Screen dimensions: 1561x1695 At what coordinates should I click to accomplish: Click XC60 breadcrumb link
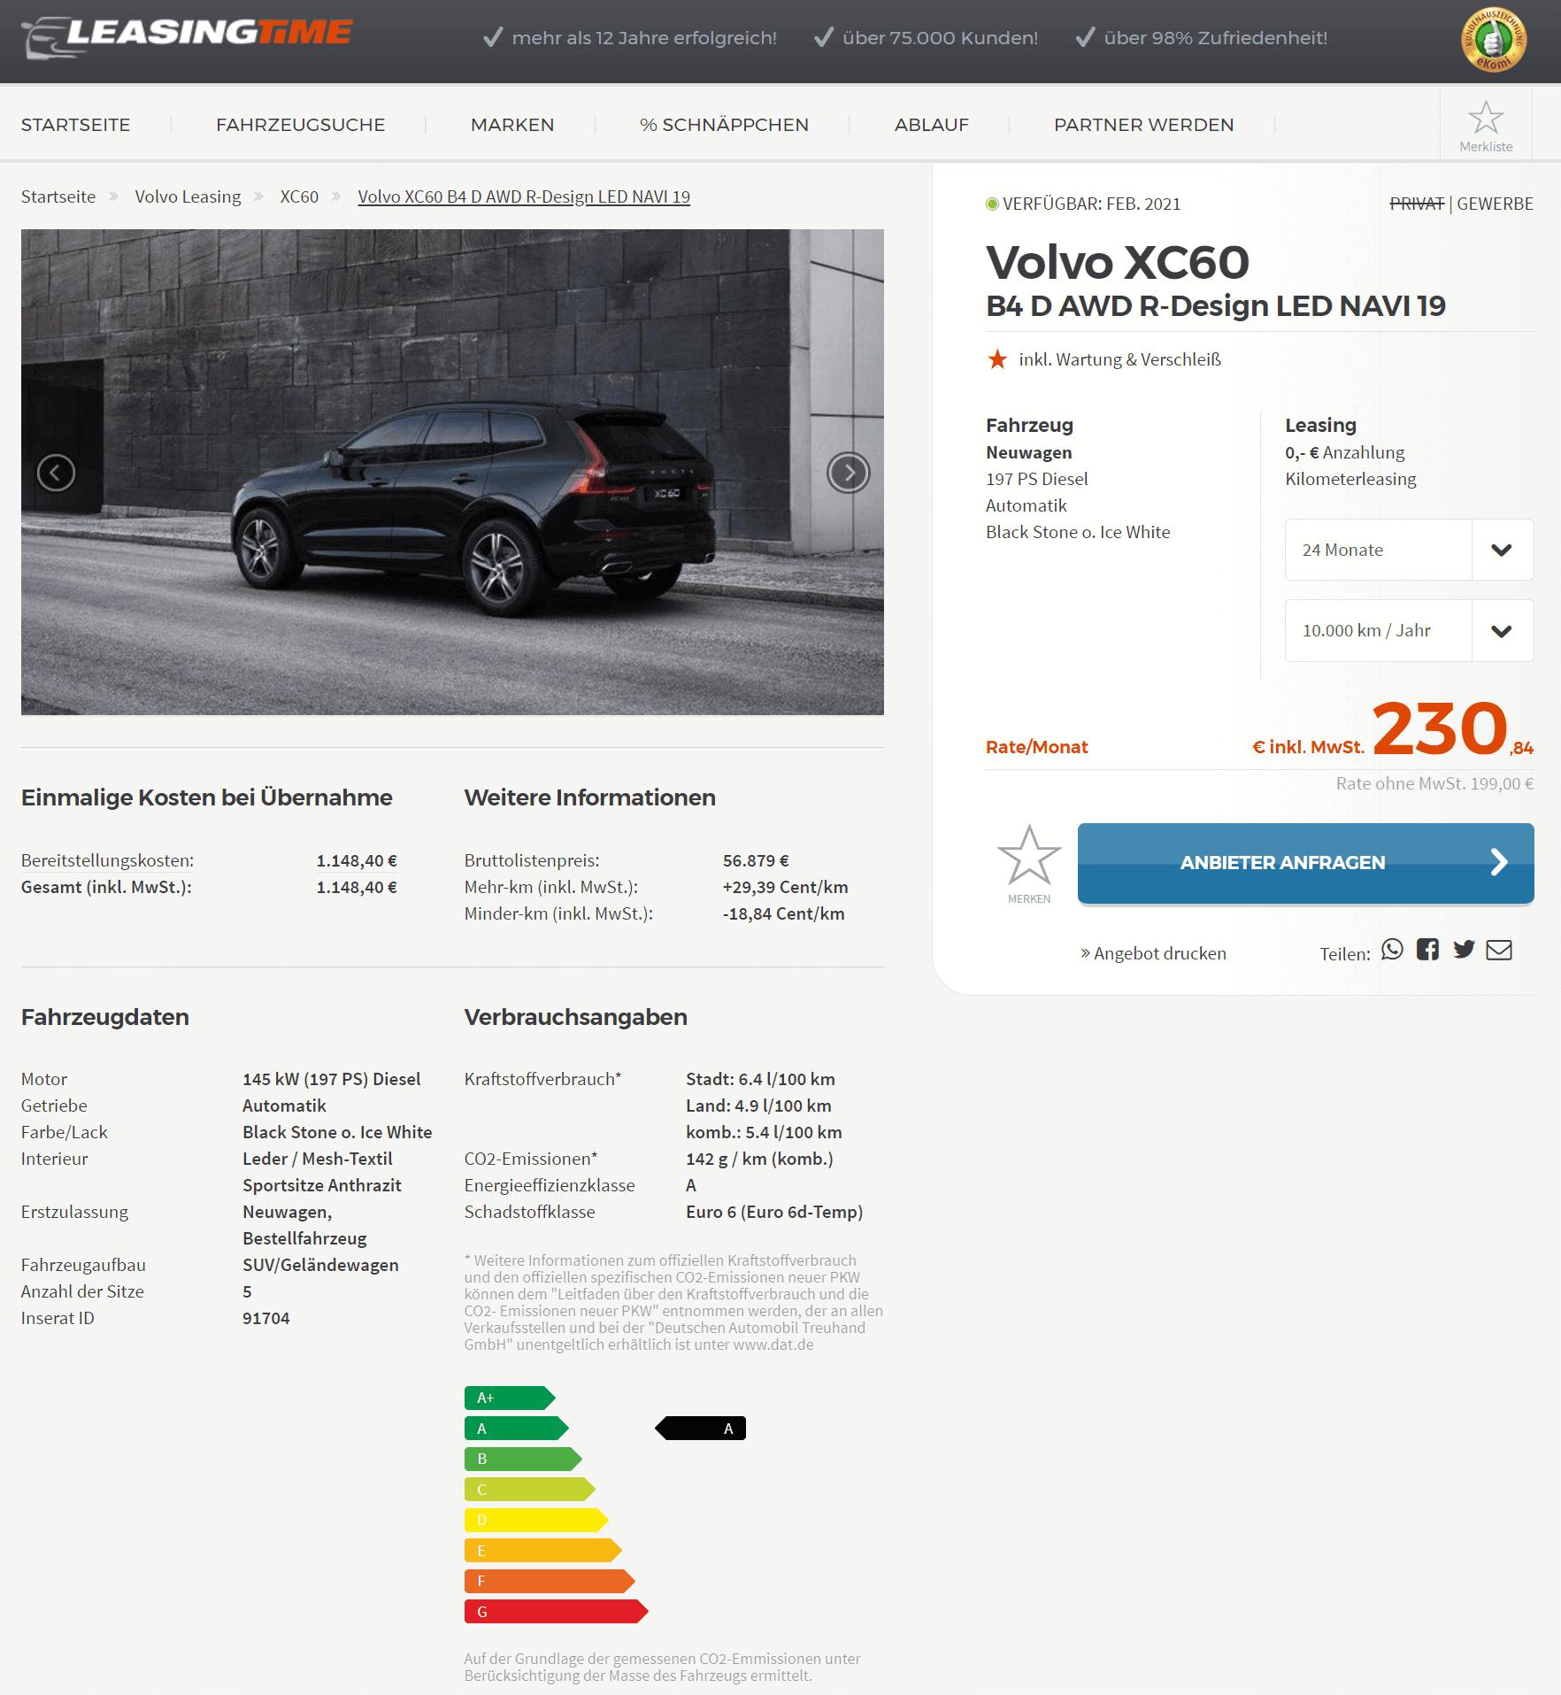[x=299, y=196]
